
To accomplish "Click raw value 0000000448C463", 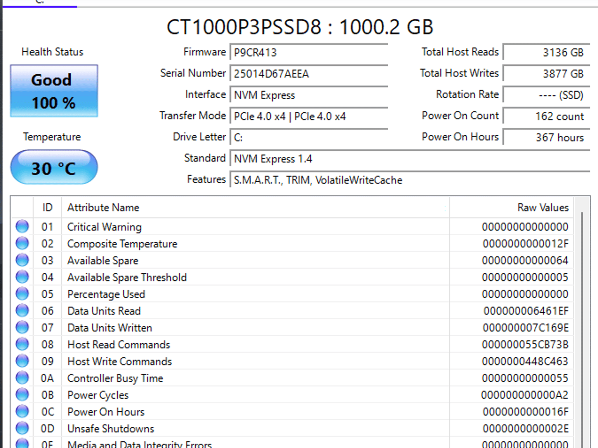I will (x=525, y=361).
